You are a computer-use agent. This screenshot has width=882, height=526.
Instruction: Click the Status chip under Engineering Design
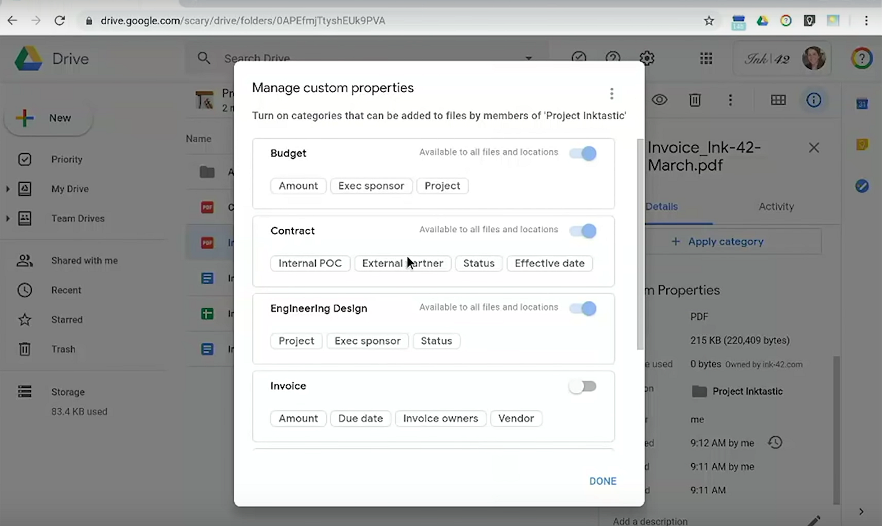[436, 341]
